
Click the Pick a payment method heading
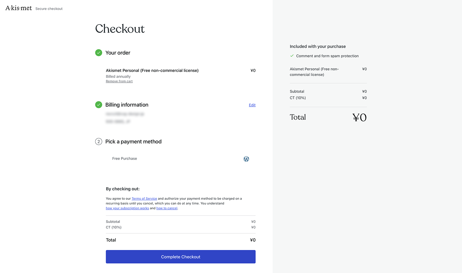coord(133,142)
